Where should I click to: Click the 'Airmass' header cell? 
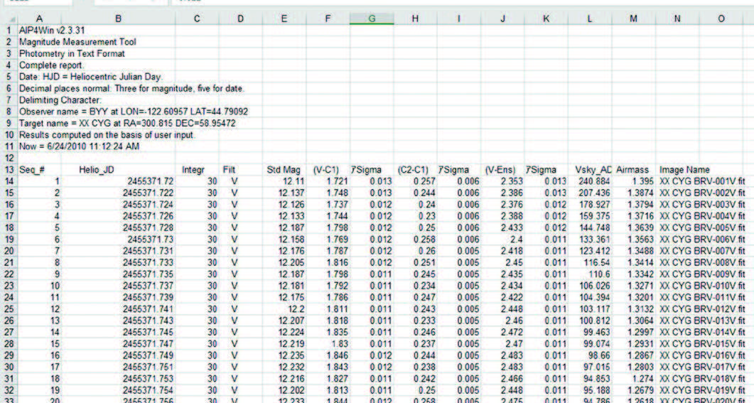click(x=633, y=170)
